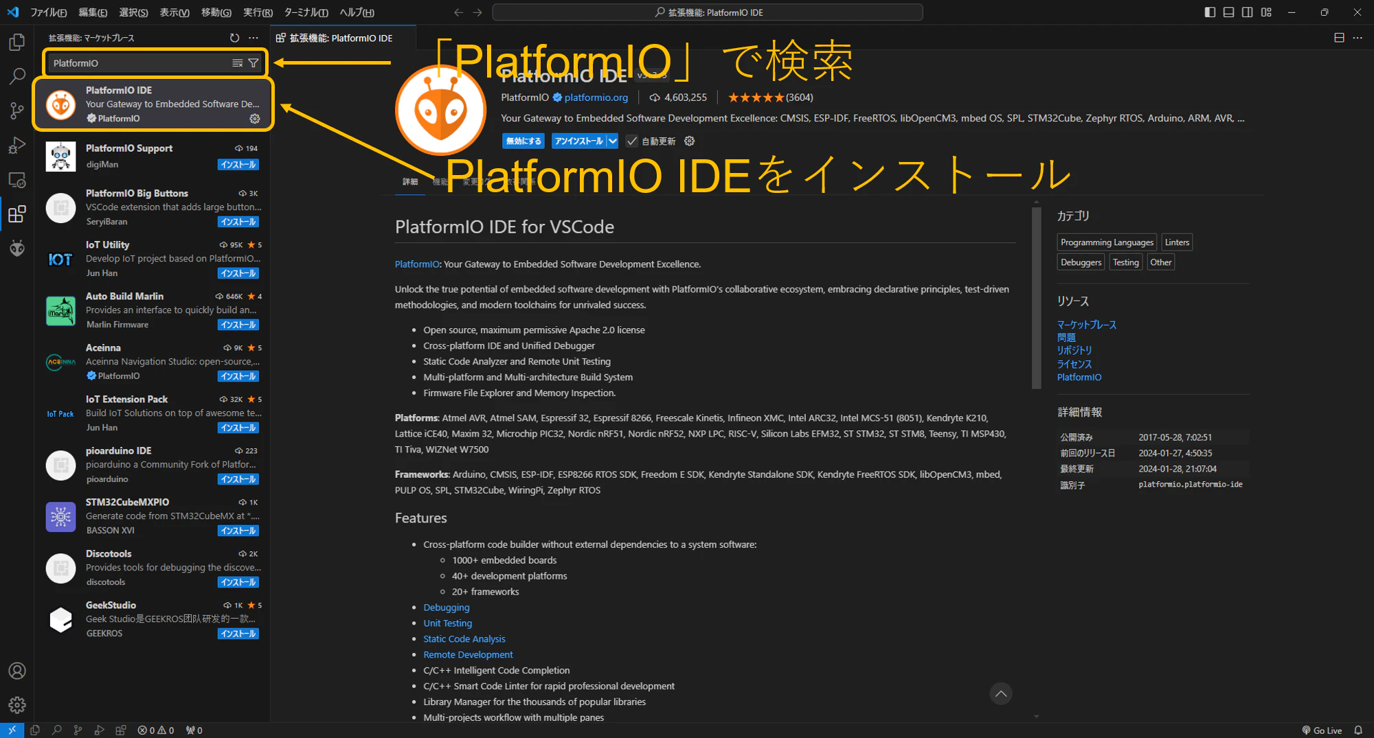Click forwarded ports indicator in status bar

click(x=194, y=730)
